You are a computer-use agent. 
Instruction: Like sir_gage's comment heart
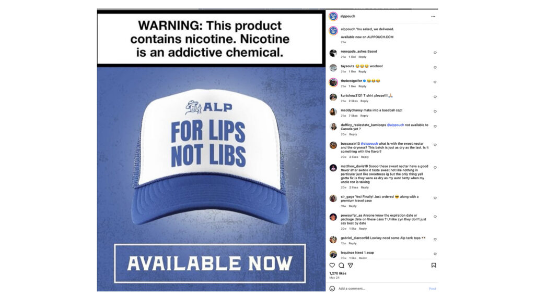435,198
